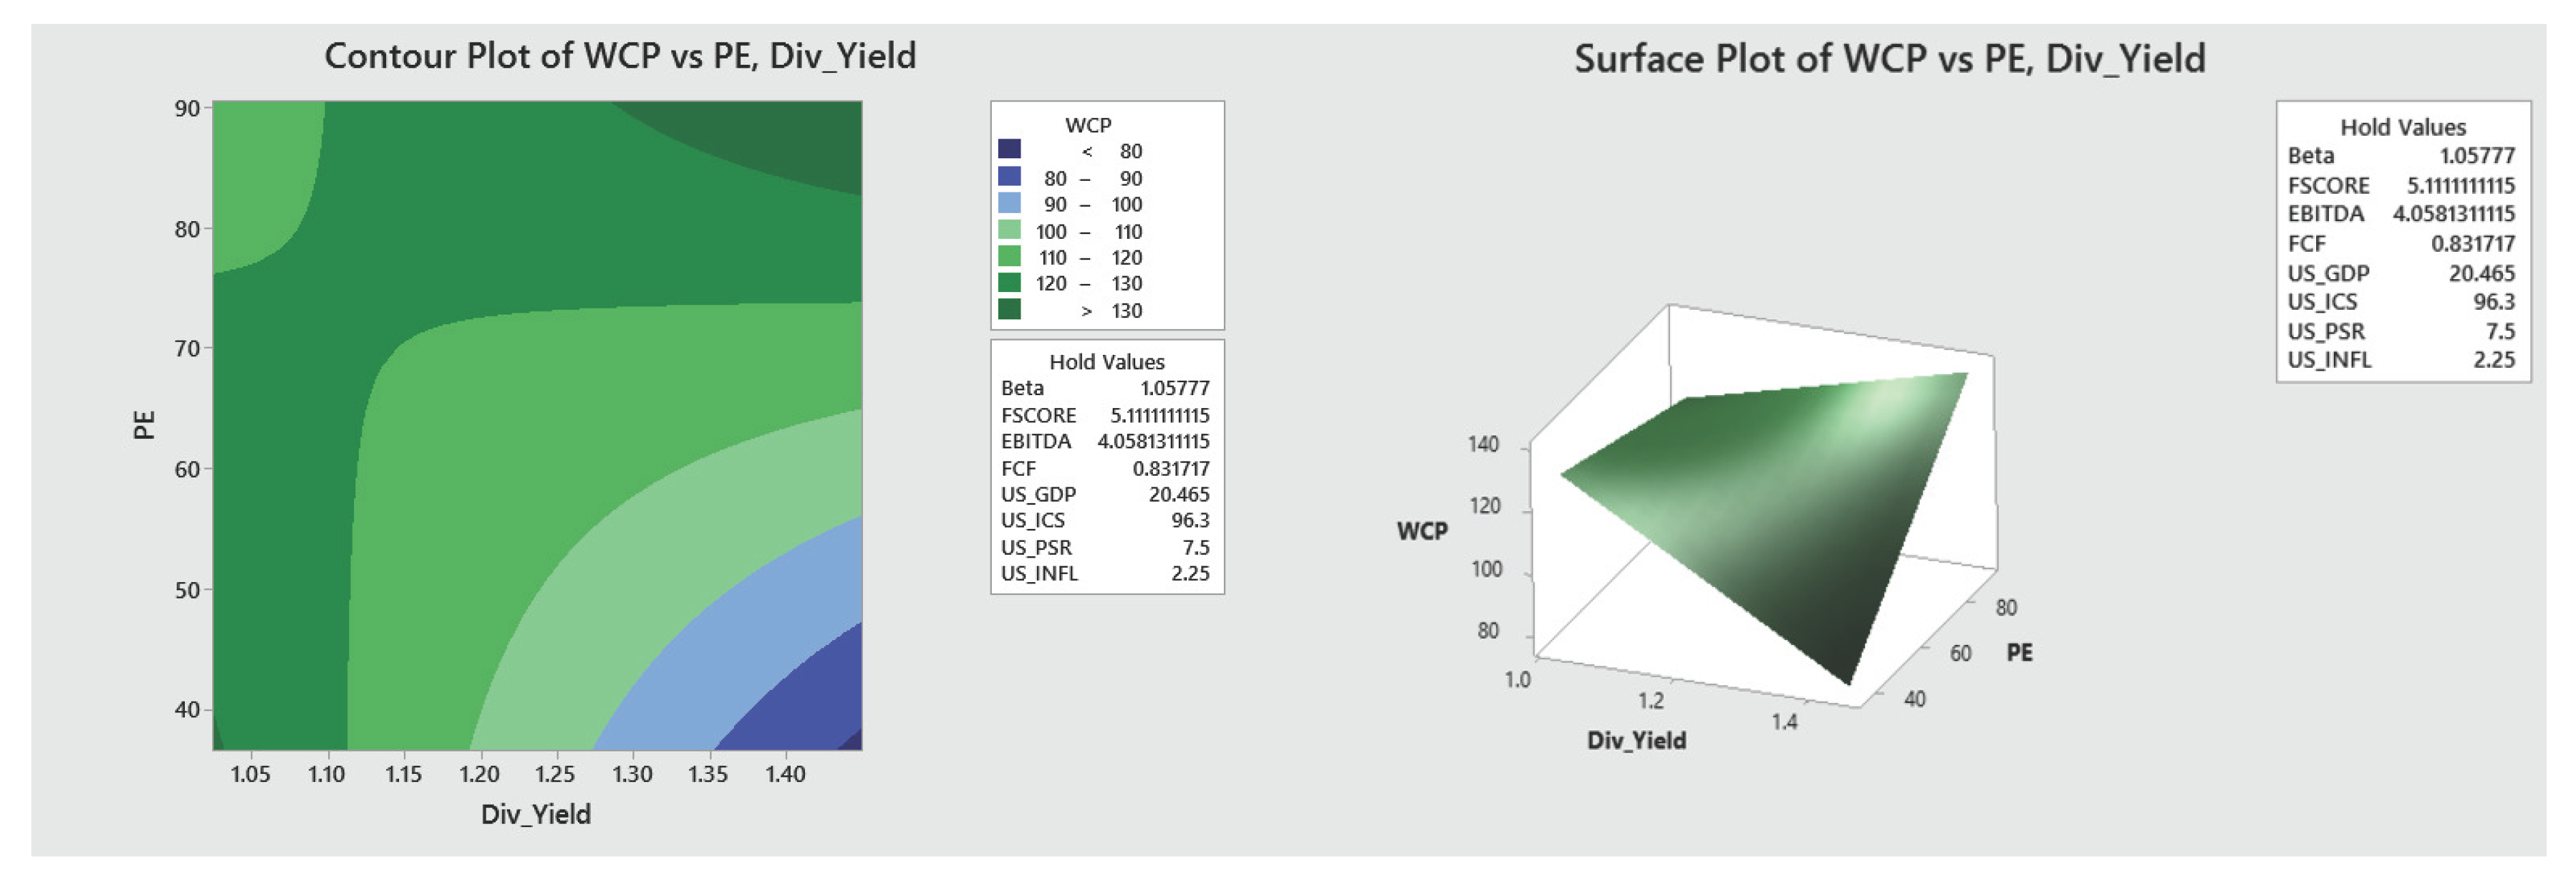Click the Contour Plot of WCP title
This screenshot has height=879, width=2576.
click(620, 56)
